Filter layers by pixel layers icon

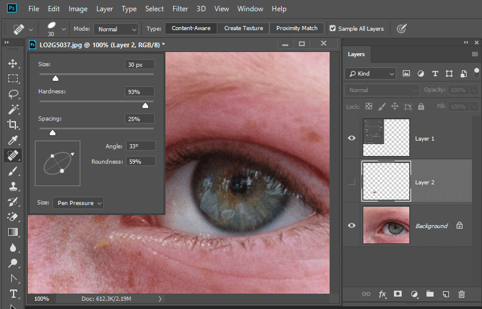pyautogui.click(x=406, y=73)
